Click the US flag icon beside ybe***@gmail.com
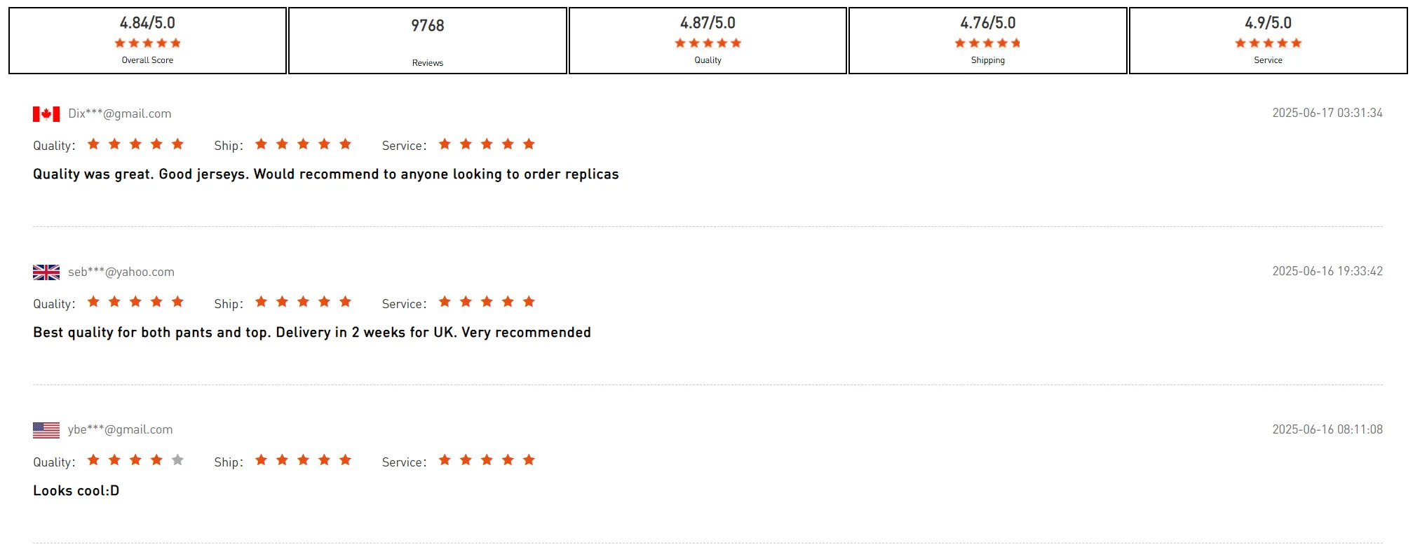 (46, 430)
